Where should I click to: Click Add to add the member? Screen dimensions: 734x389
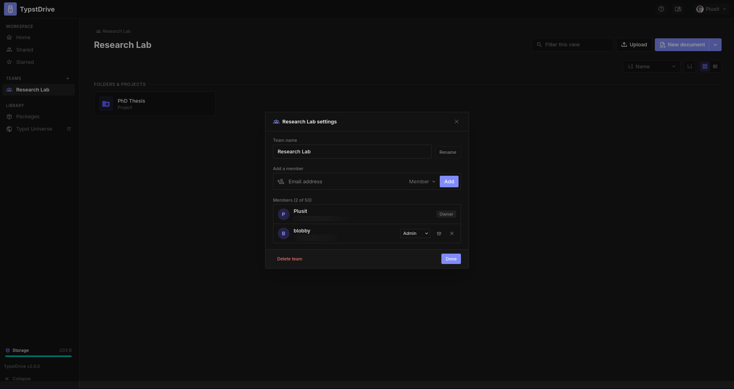point(449,181)
